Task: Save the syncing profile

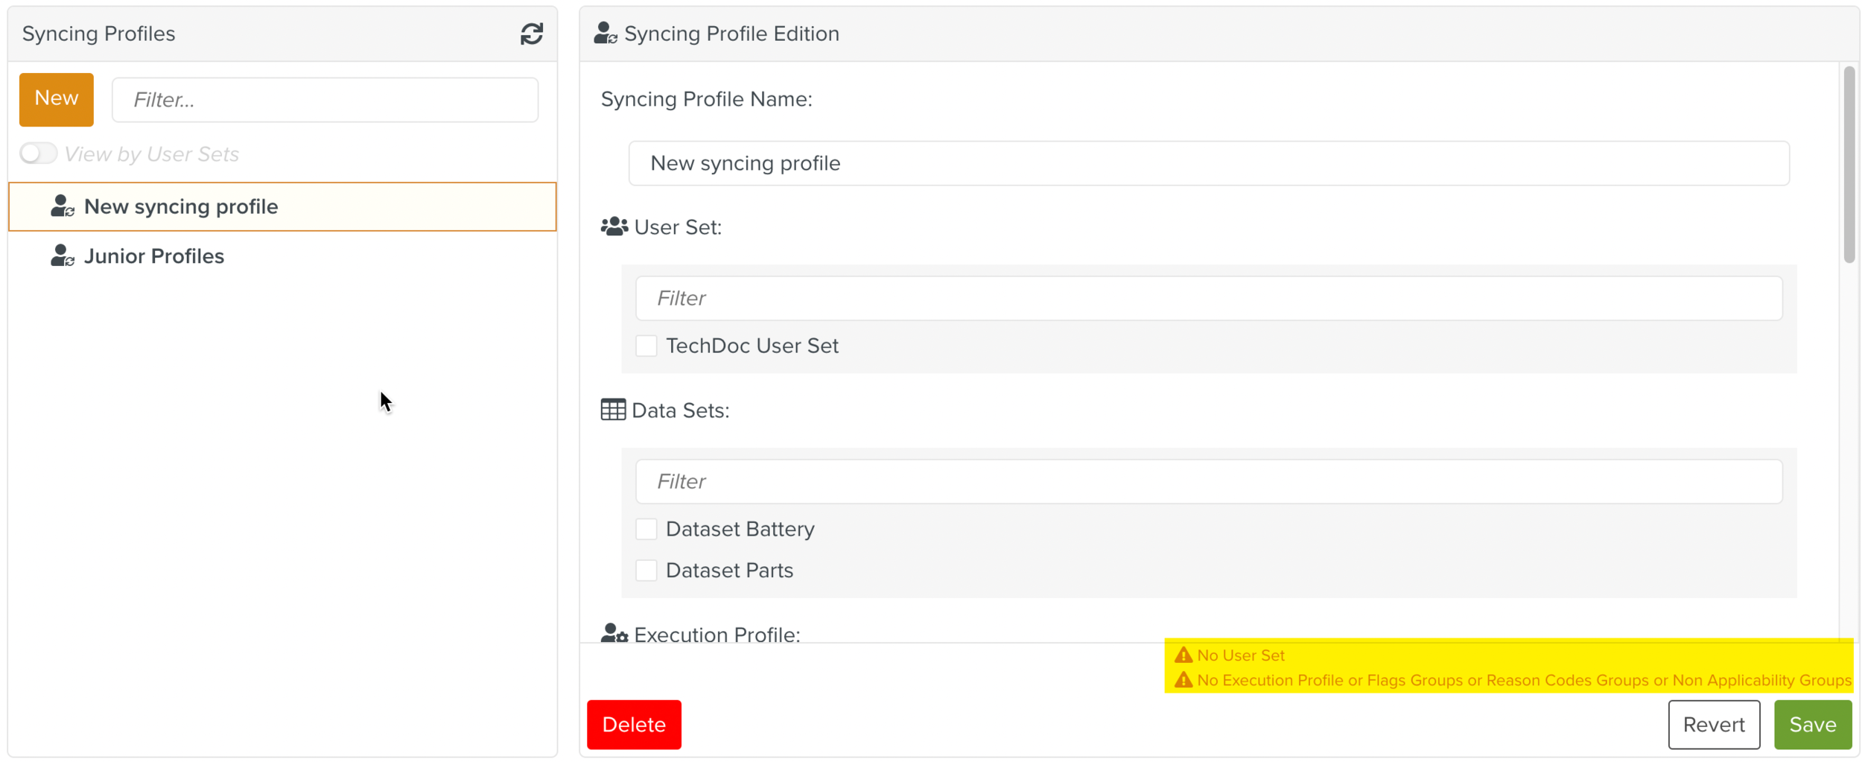Action: (1811, 725)
